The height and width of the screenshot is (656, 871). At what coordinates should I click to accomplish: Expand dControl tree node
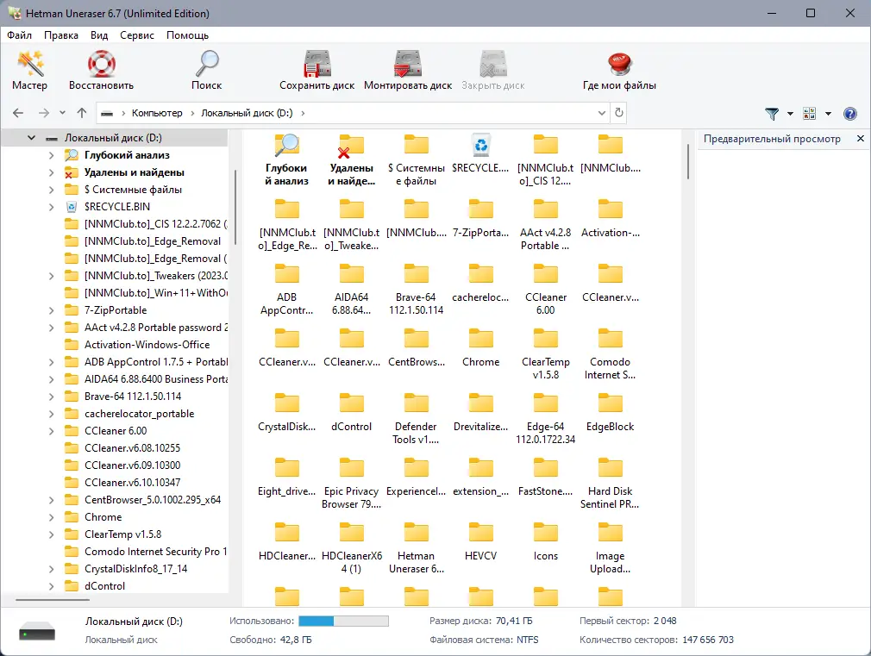[x=51, y=585]
